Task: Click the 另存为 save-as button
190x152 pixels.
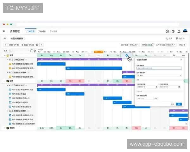Action: (180, 39)
